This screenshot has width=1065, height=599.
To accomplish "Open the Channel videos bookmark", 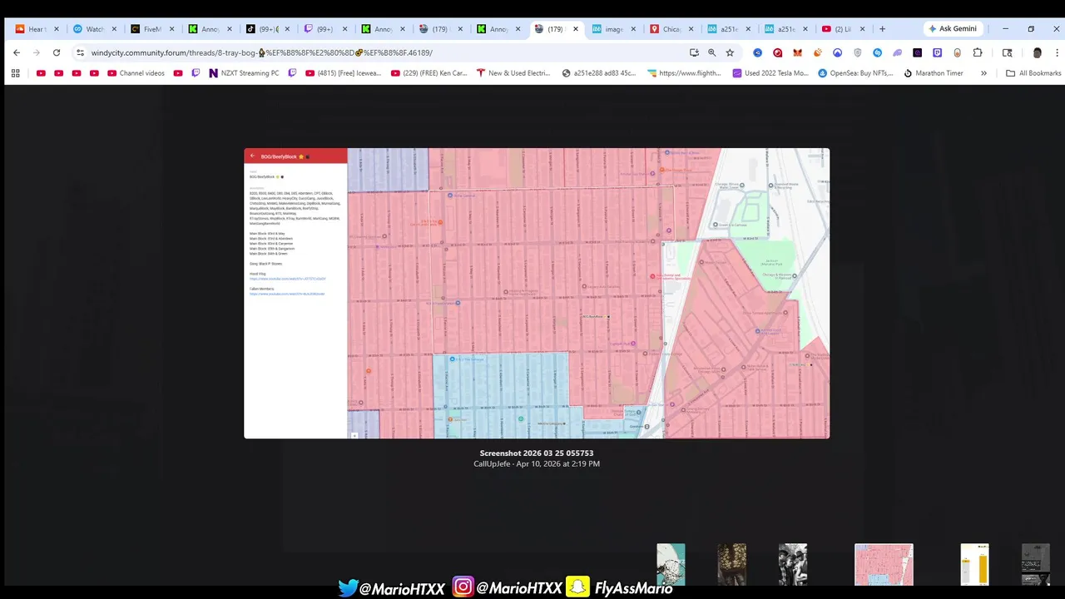I will (x=136, y=73).
